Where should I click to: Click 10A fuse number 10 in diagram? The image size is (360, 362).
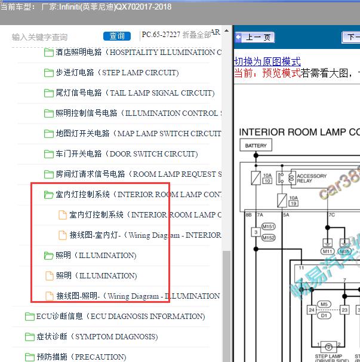click(x=267, y=181)
